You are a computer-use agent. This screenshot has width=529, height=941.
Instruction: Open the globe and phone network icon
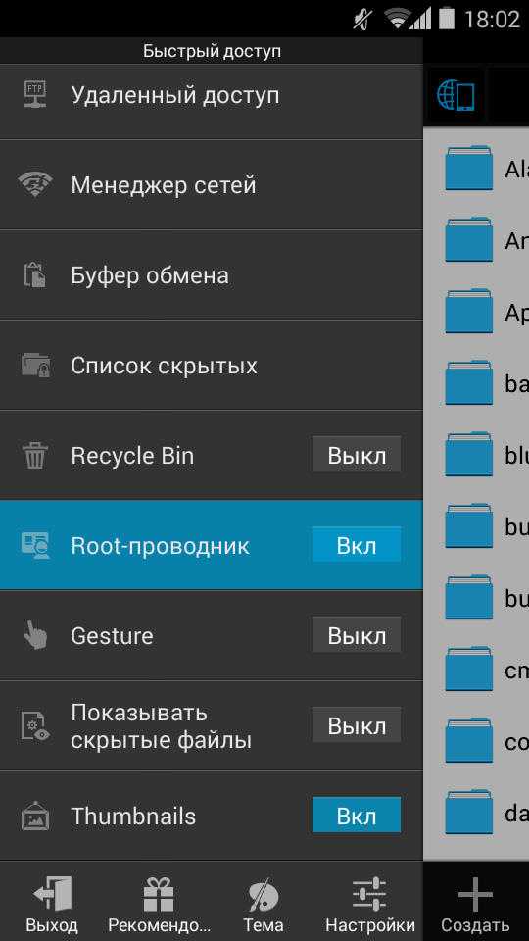pyautogui.click(x=456, y=95)
